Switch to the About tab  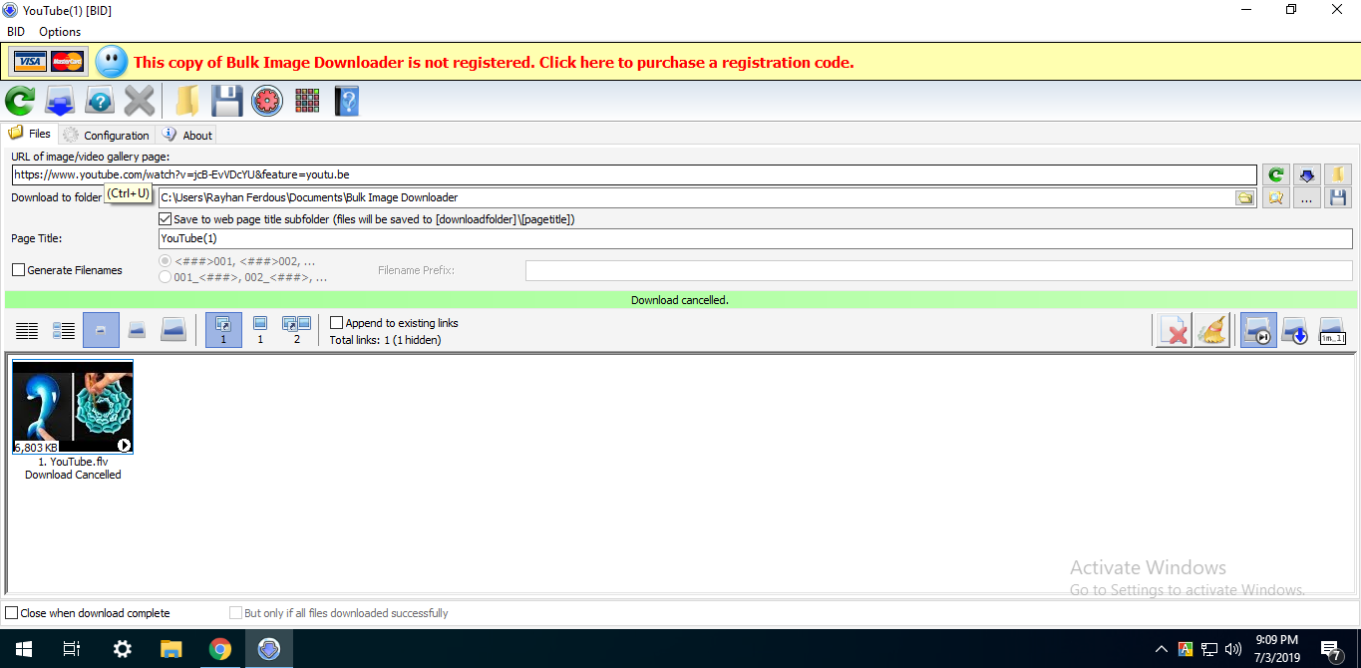(x=187, y=135)
